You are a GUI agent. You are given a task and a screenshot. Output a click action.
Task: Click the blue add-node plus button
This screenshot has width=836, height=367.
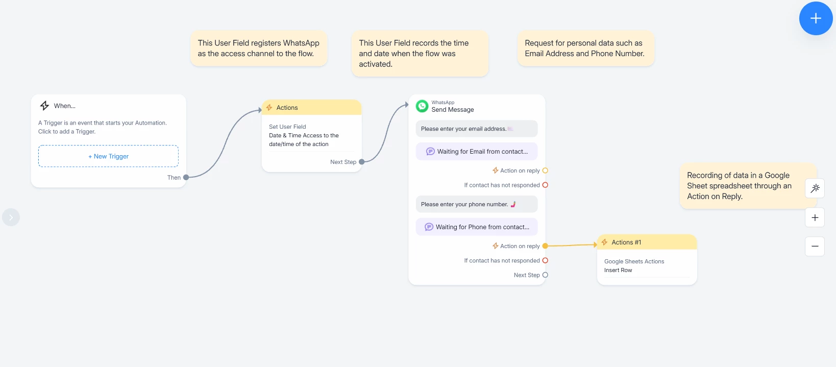[816, 18]
